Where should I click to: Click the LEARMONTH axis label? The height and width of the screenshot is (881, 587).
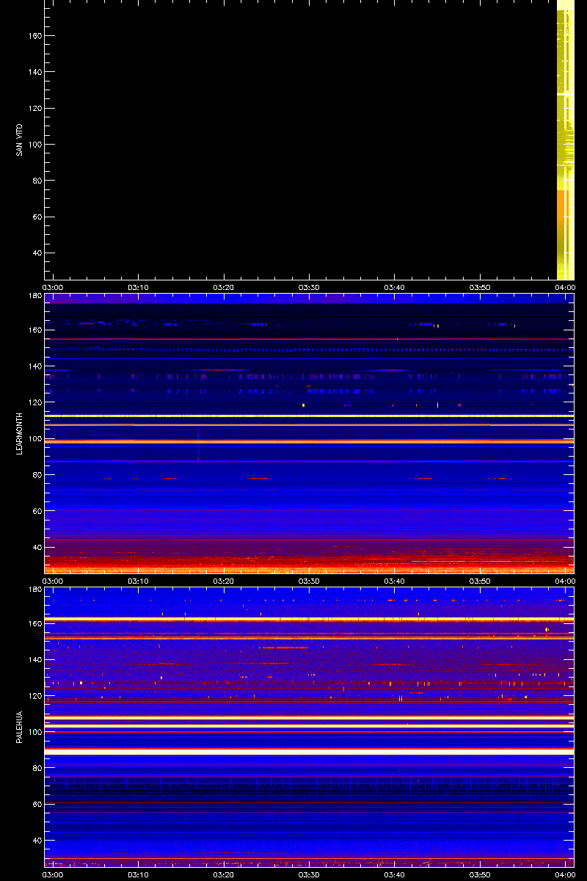(x=20, y=433)
